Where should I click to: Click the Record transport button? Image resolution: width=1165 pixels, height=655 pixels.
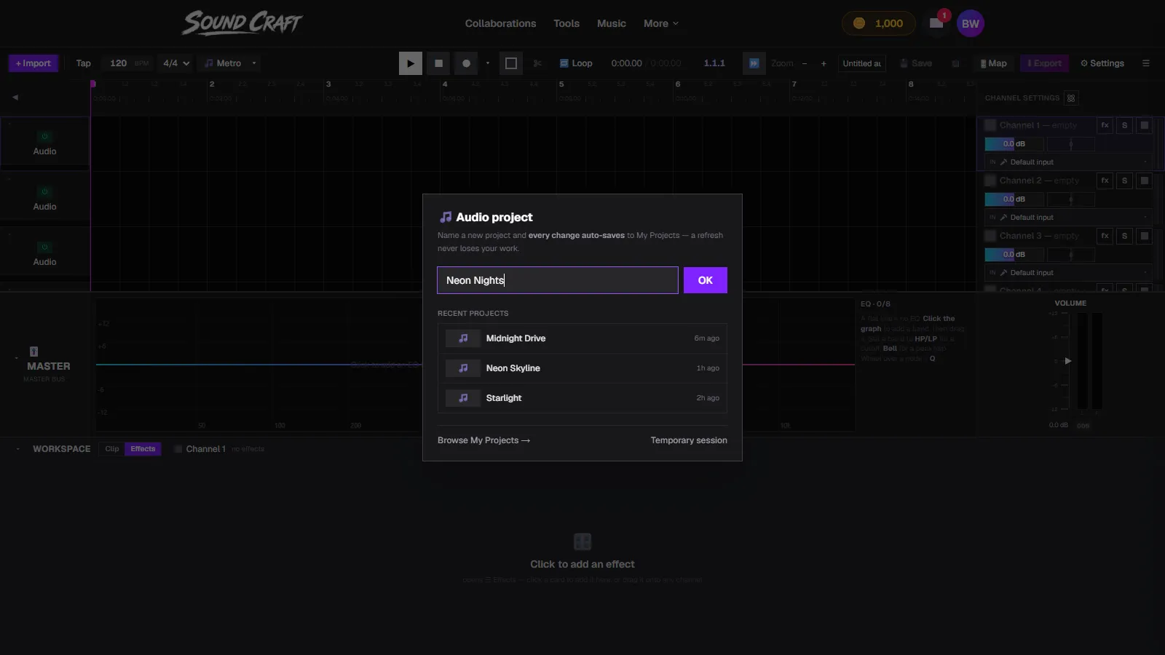click(466, 63)
